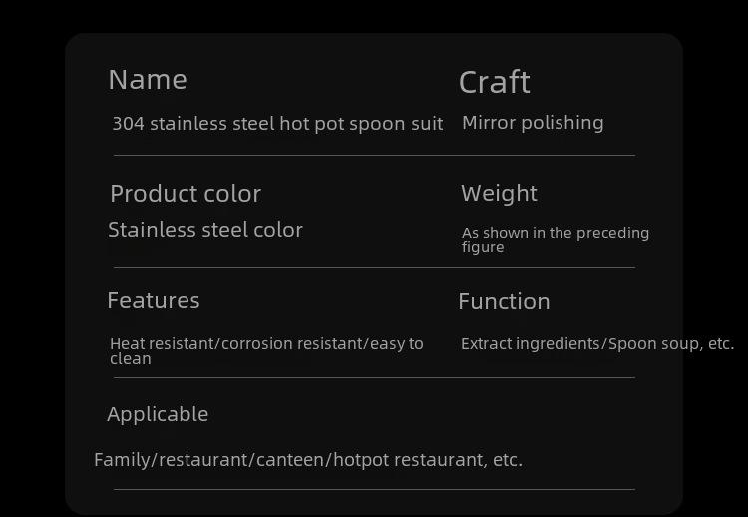The image size is (748, 517).
Task: Click the divider line below the Applicable row
Action: click(374, 489)
